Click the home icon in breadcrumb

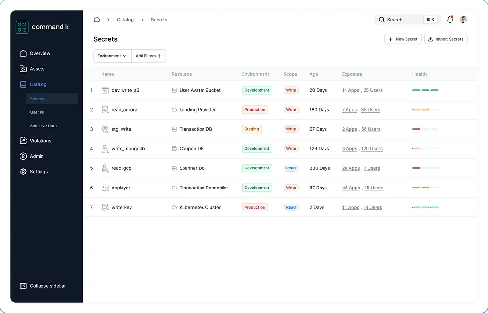click(x=97, y=20)
